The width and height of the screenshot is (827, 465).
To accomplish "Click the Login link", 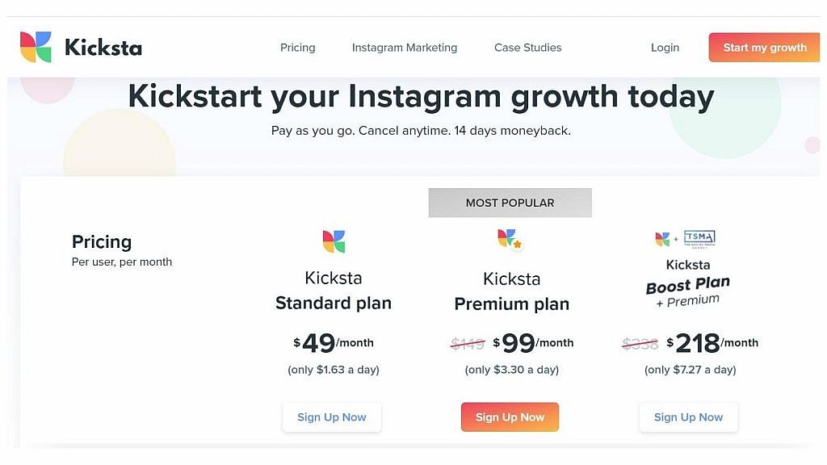I will coord(665,48).
